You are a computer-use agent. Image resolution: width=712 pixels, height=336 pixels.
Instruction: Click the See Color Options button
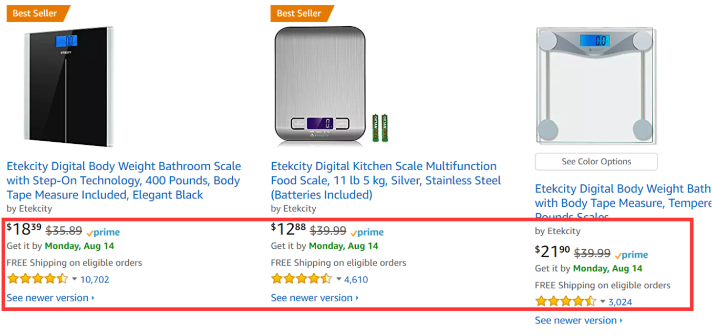(596, 162)
